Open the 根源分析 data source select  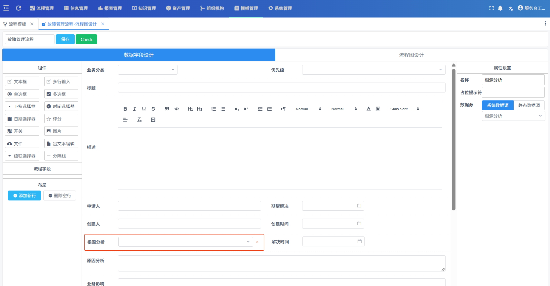point(513,116)
